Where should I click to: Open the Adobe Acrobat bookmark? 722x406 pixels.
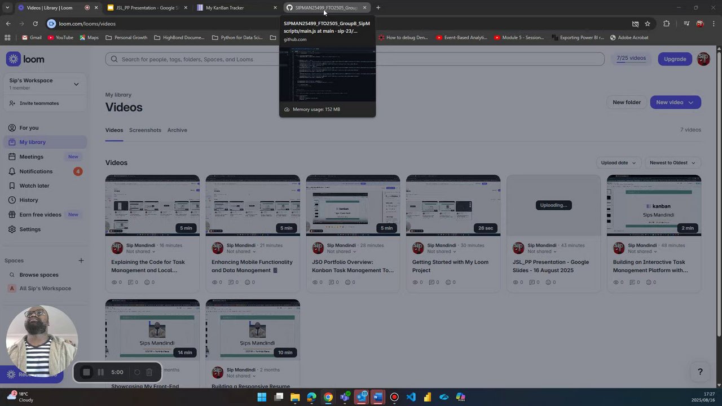[628, 38]
